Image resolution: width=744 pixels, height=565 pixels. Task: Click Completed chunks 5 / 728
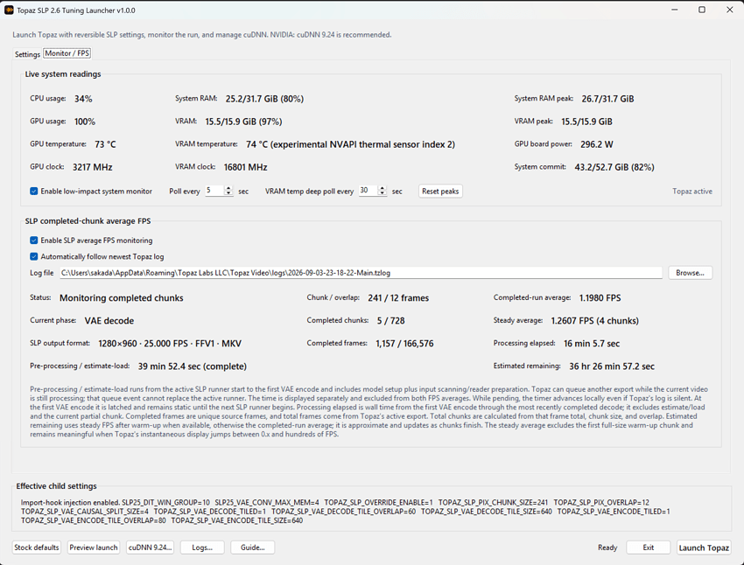pyautogui.click(x=391, y=321)
